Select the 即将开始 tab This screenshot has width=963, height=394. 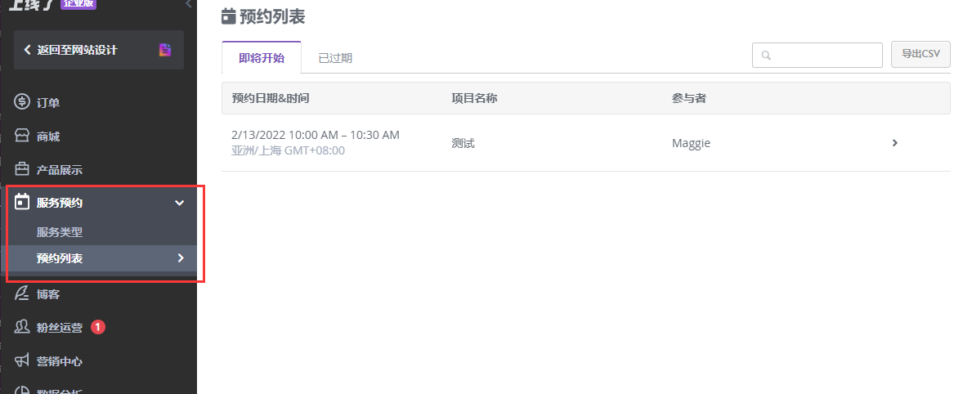(262, 58)
